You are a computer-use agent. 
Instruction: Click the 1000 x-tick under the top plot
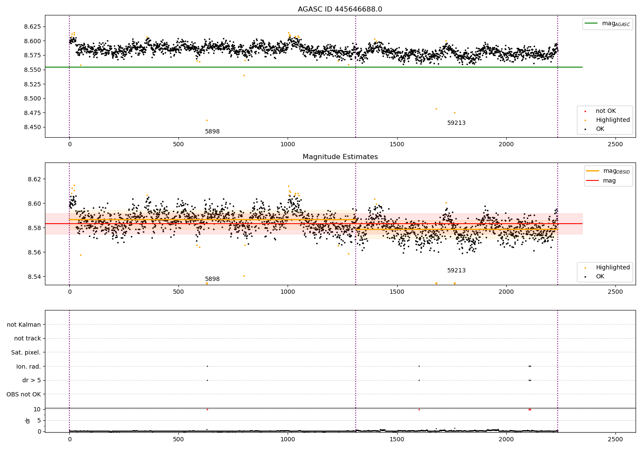tap(288, 145)
